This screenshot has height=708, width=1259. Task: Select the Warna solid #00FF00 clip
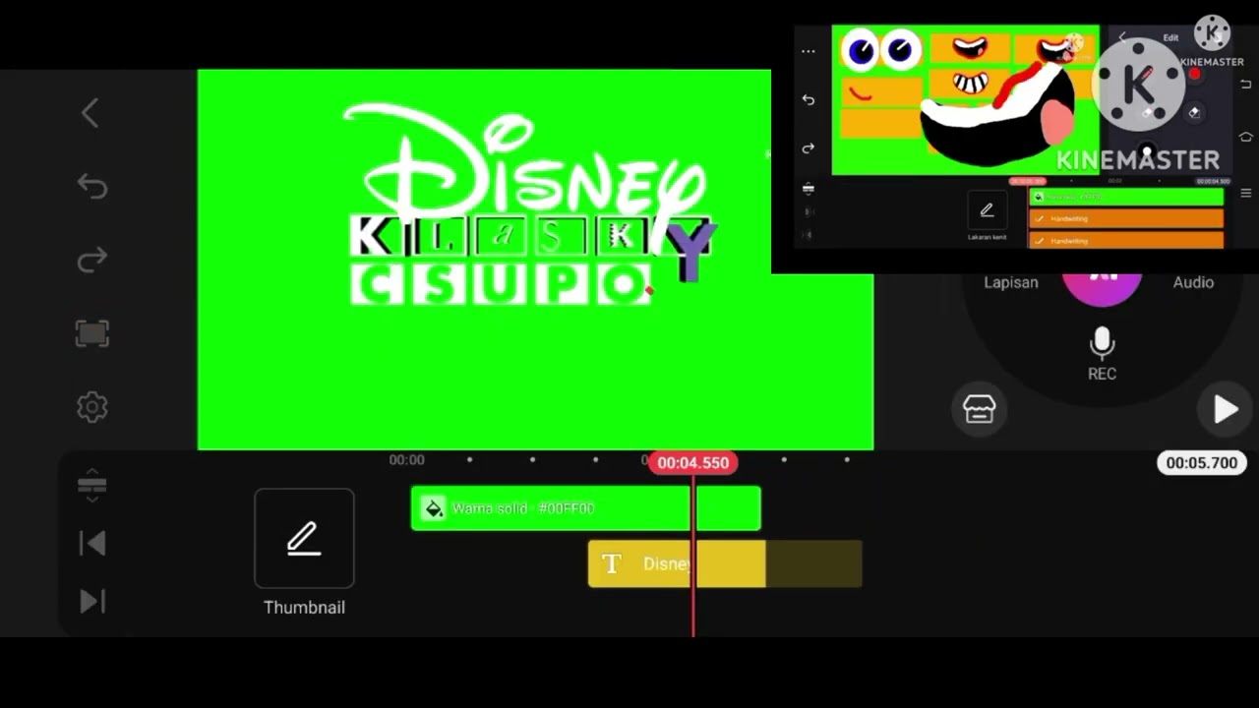pos(585,508)
